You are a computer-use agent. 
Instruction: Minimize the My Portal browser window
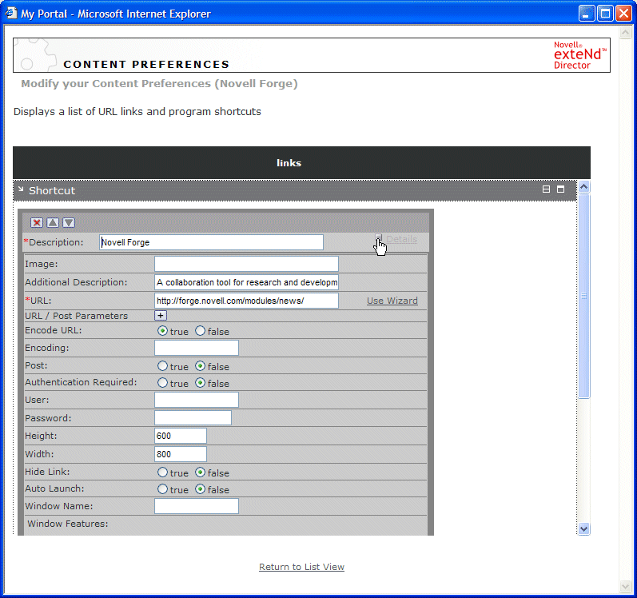coord(586,14)
